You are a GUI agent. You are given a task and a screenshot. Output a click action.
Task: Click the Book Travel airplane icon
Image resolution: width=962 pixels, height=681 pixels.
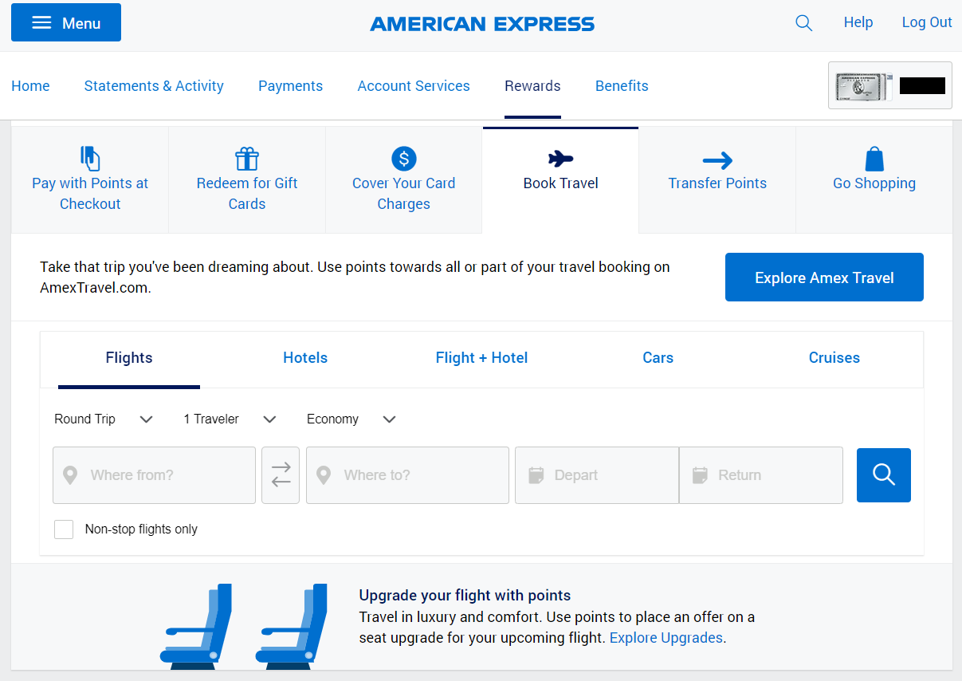561,158
